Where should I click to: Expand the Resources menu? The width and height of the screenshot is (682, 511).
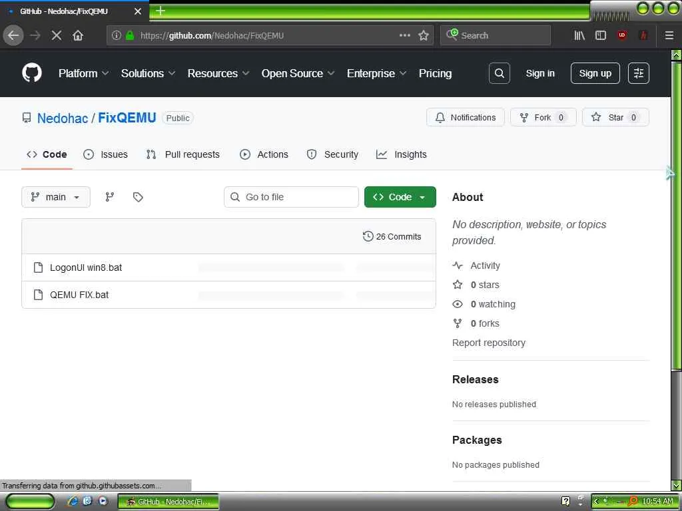(218, 73)
